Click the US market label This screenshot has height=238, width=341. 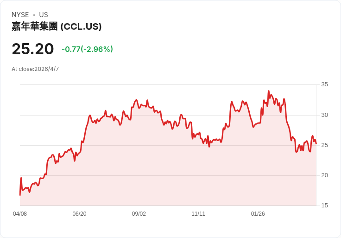pos(44,15)
